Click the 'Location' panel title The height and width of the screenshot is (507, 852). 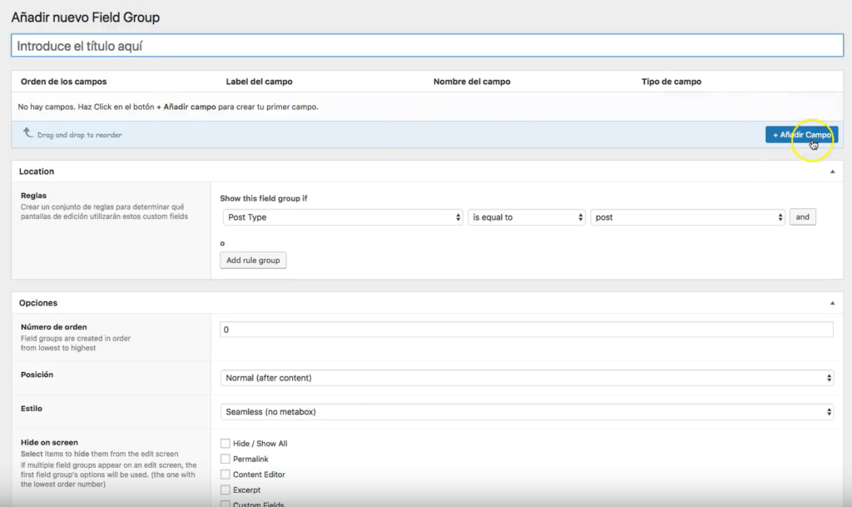(37, 171)
